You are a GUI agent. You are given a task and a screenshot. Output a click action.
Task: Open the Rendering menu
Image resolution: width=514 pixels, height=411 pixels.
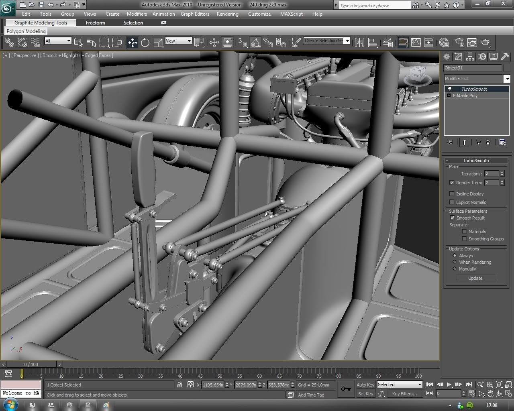(227, 14)
